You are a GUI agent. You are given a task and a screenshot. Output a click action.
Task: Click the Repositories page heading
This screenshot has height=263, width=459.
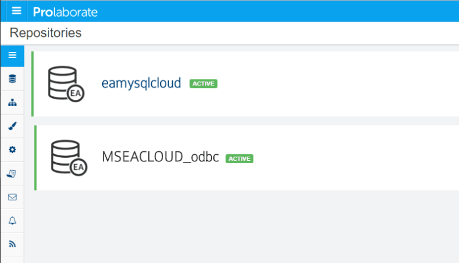(45, 33)
